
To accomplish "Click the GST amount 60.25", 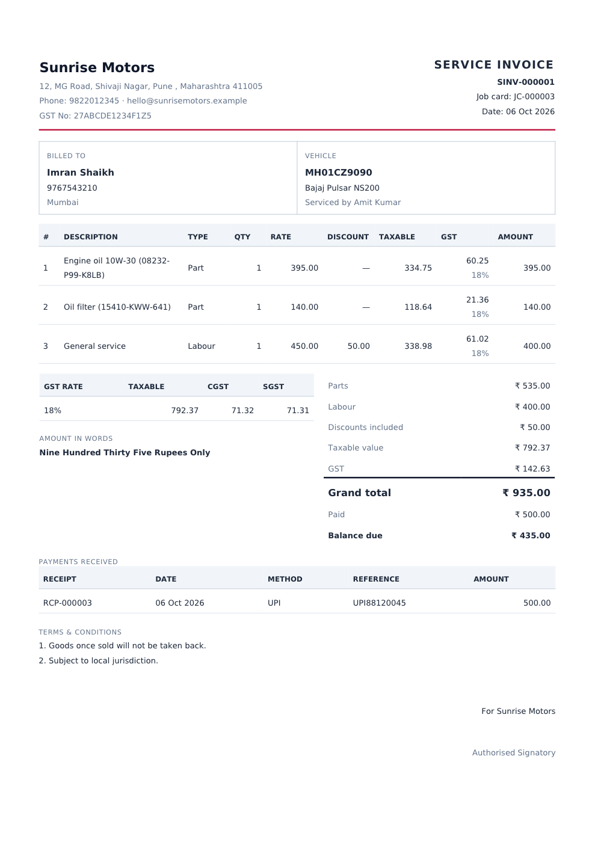I will 478,260.
